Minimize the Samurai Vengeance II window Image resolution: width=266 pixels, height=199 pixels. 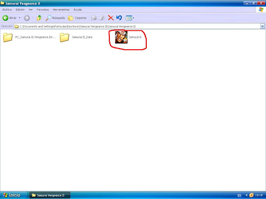(x=247, y=3)
